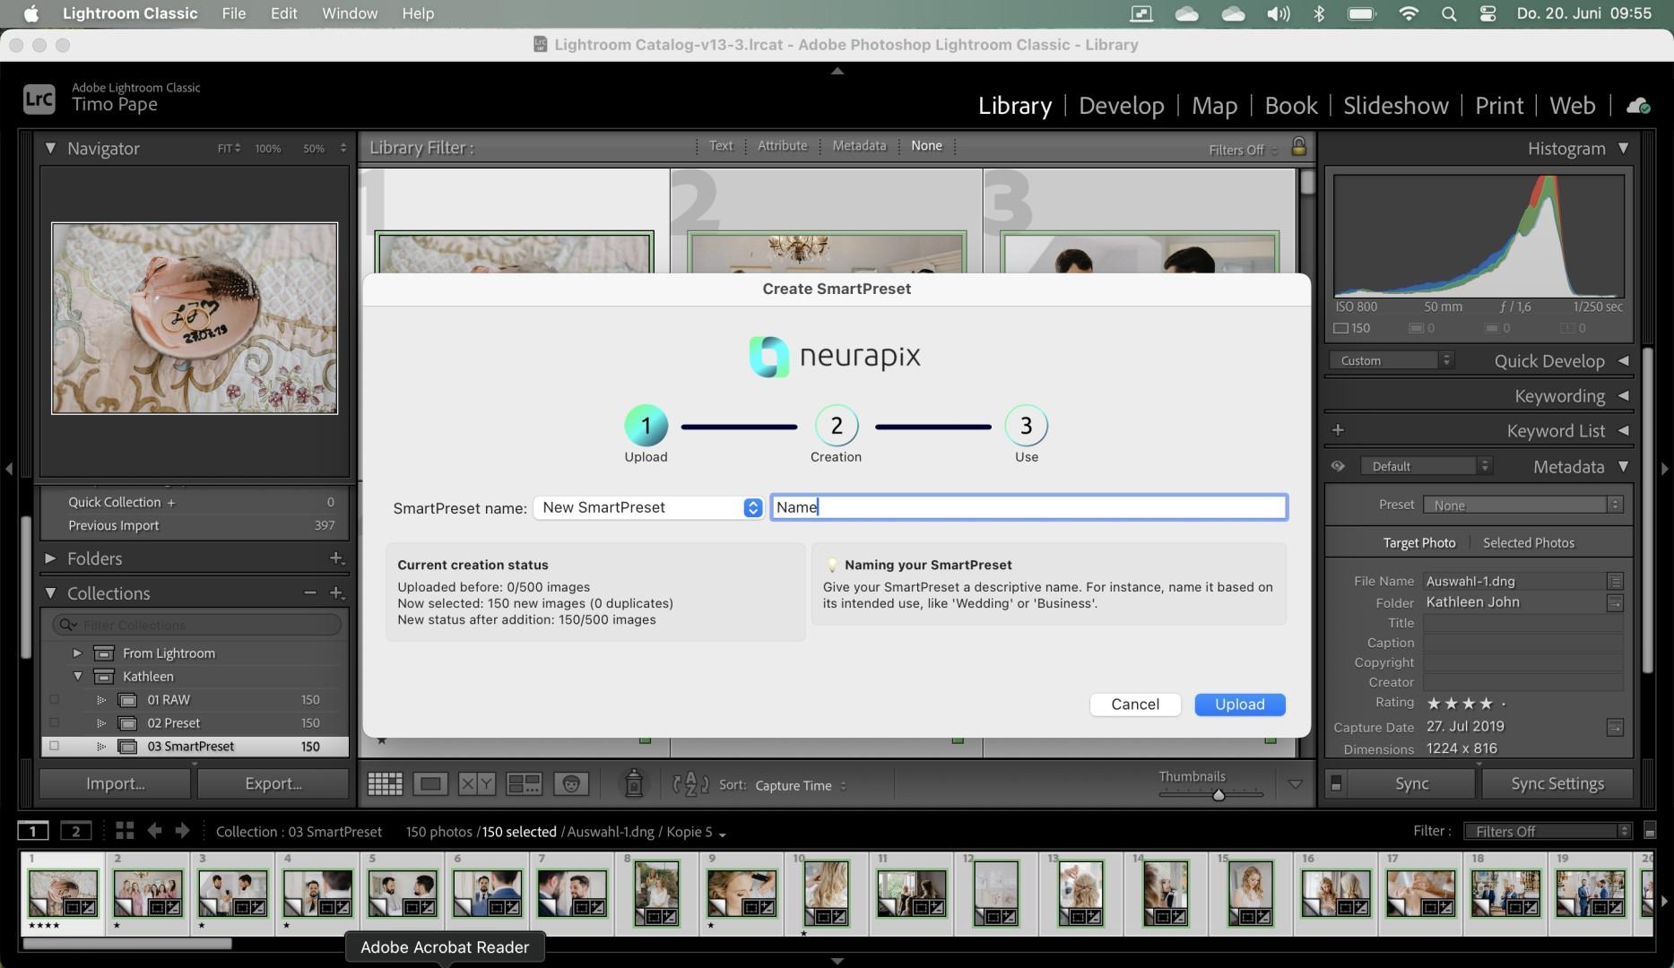Viewport: 1674px width, 968px height.
Task: Click Upload in Create SmartPreset dialog
Action: pos(1240,704)
